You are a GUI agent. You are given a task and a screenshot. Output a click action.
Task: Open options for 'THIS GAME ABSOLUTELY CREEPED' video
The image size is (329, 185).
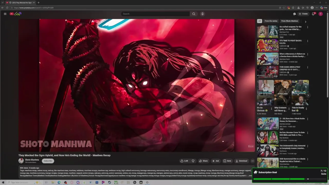307,67
